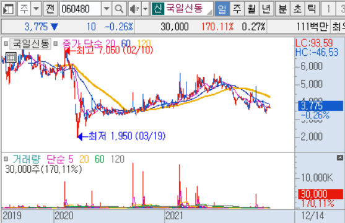345x223 pixels.
Task: Switch to the 월 monthly period tab
Action: [x=251, y=9]
